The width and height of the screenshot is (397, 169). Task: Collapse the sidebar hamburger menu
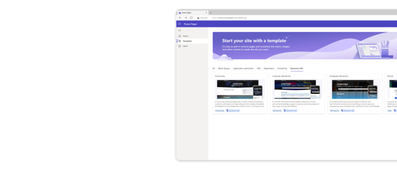click(x=179, y=30)
